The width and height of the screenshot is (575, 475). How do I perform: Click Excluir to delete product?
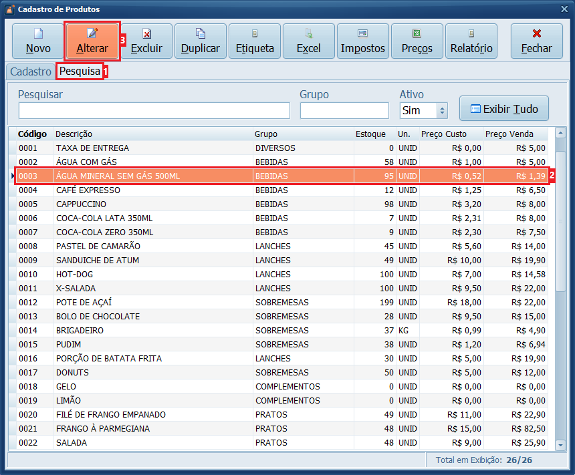click(146, 41)
